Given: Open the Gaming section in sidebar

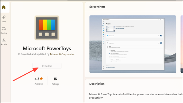Looking at the screenshot, I should click(4, 30).
